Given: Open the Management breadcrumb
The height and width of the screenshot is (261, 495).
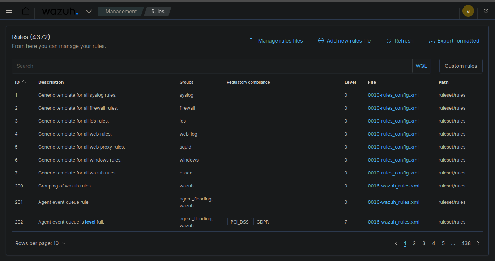Looking at the screenshot, I should tap(121, 12).
